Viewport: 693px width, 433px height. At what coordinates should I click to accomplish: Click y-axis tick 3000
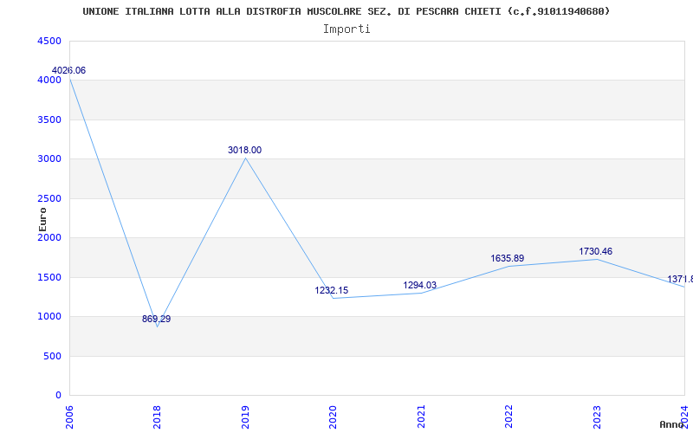(49, 159)
